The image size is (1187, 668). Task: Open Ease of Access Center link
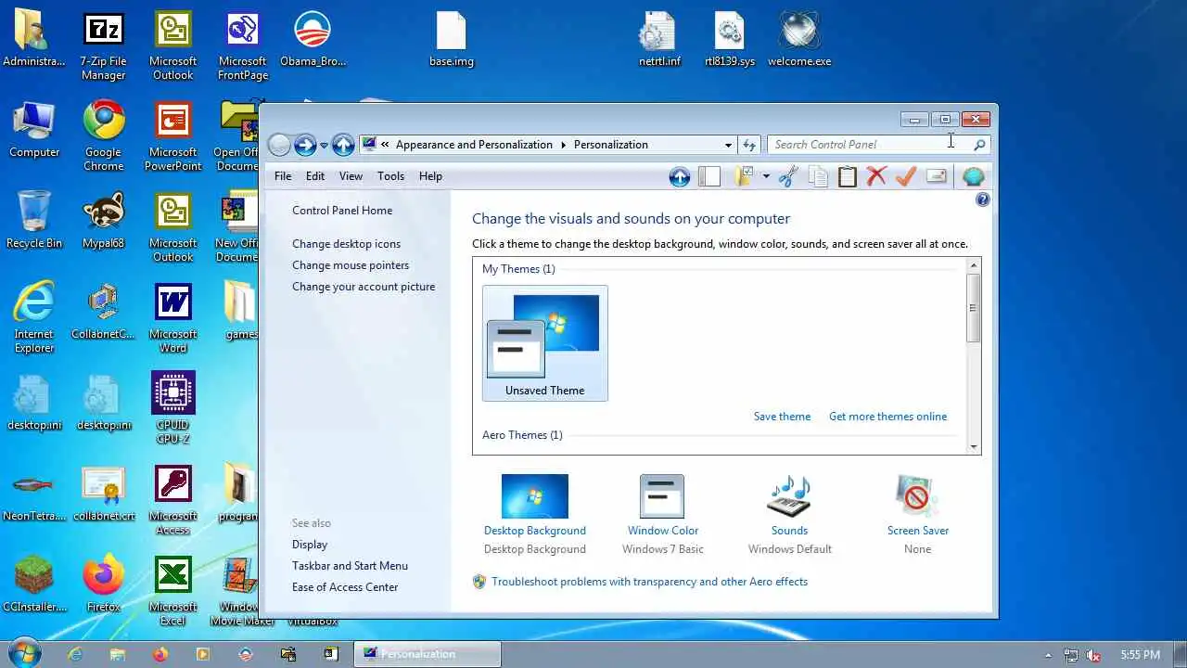click(345, 587)
